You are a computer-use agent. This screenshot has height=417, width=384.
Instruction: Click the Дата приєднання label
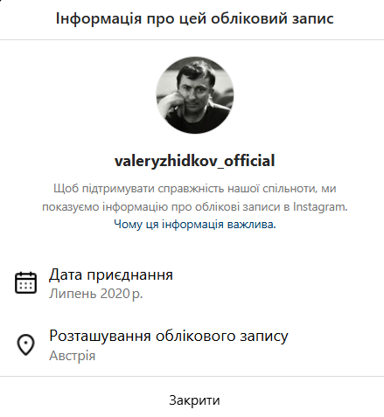coord(111,275)
